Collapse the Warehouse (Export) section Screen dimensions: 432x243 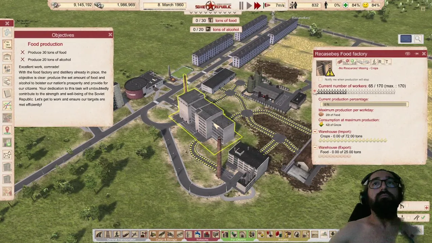coord(315,147)
